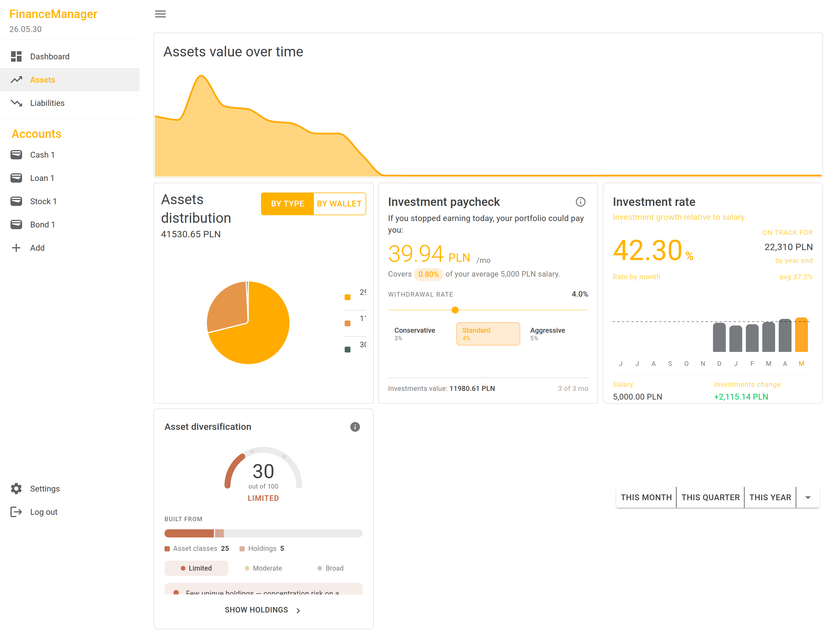Select Conservative 3% withdrawal rate
Image resolution: width=837 pixels, height=634 pixels.
coord(421,334)
